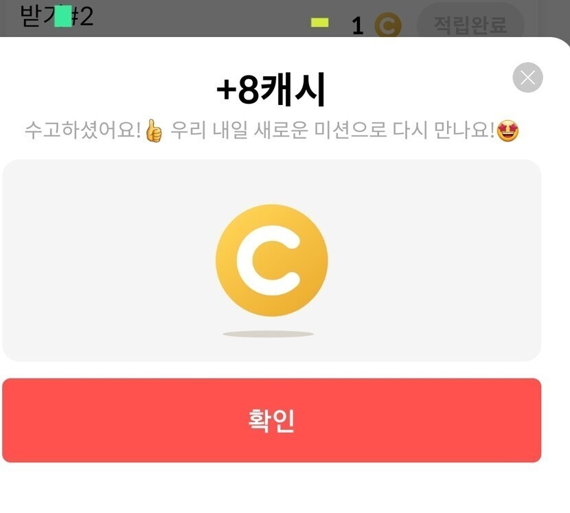Tap the shadow beneath the gold coin
The image size is (570, 513).
coord(269,334)
